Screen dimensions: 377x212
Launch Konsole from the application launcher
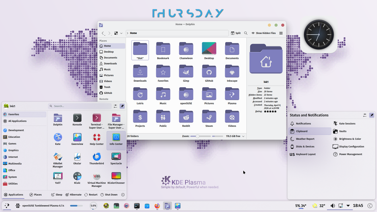(77, 119)
